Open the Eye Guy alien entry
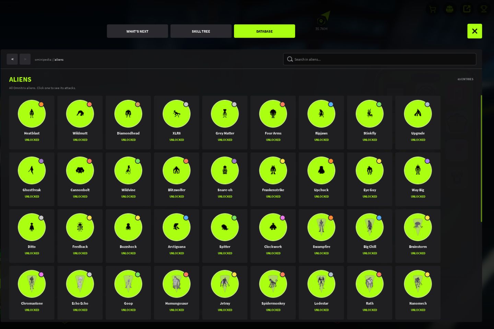The height and width of the screenshot is (329, 494). 370,179
